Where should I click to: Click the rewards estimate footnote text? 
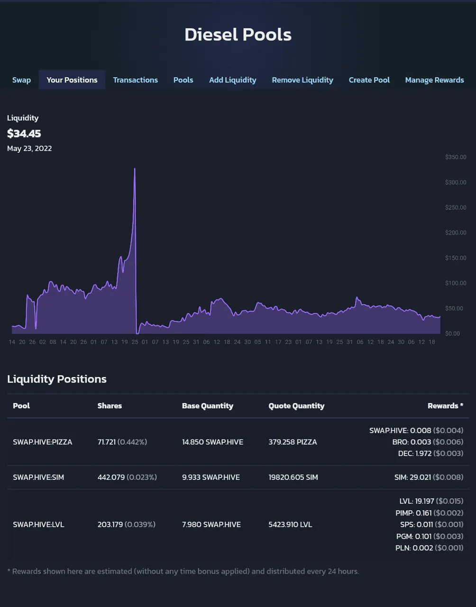point(183,571)
